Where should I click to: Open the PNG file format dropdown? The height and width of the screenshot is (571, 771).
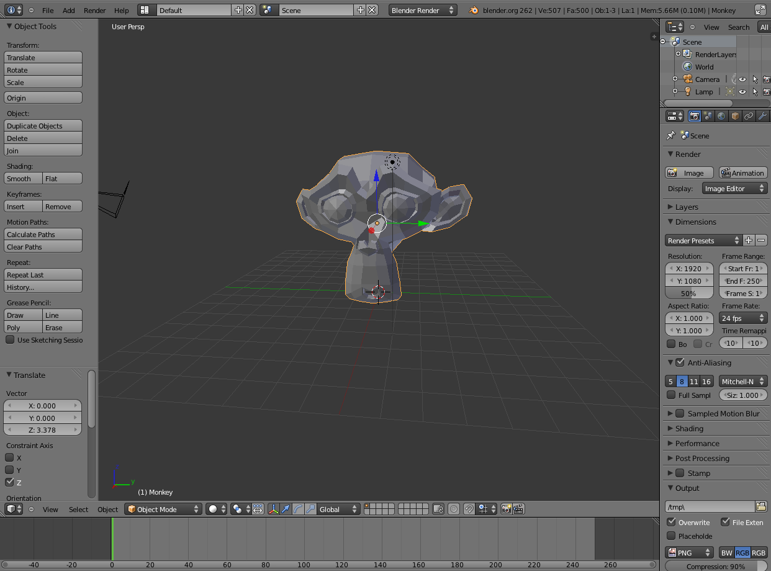pyautogui.click(x=690, y=552)
